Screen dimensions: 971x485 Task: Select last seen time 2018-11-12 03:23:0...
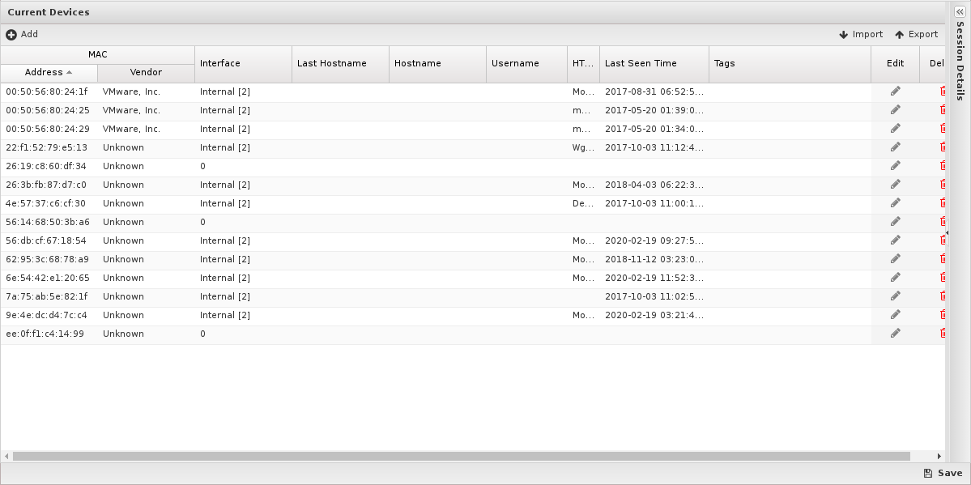coord(654,259)
